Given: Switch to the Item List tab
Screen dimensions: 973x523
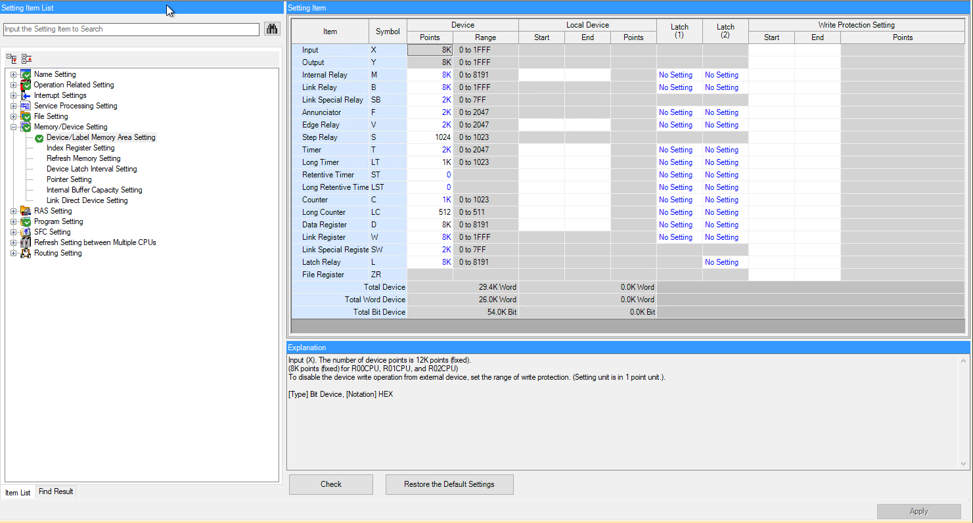Looking at the screenshot, I should (18, 492).
